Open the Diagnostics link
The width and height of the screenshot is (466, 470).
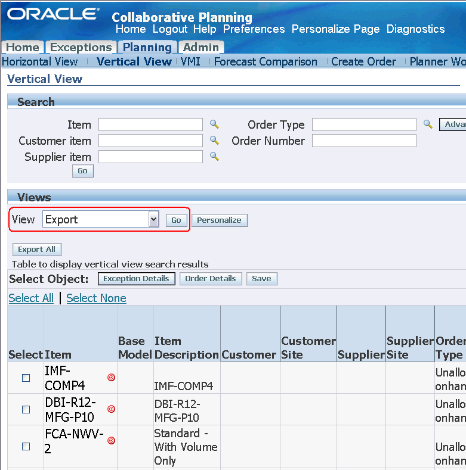click(415, 29)
